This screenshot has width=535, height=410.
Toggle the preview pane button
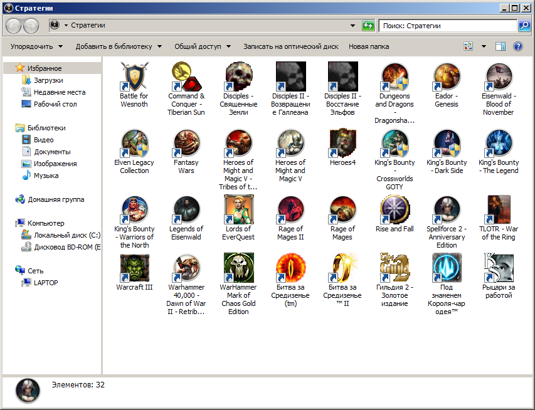coord(501,46)
